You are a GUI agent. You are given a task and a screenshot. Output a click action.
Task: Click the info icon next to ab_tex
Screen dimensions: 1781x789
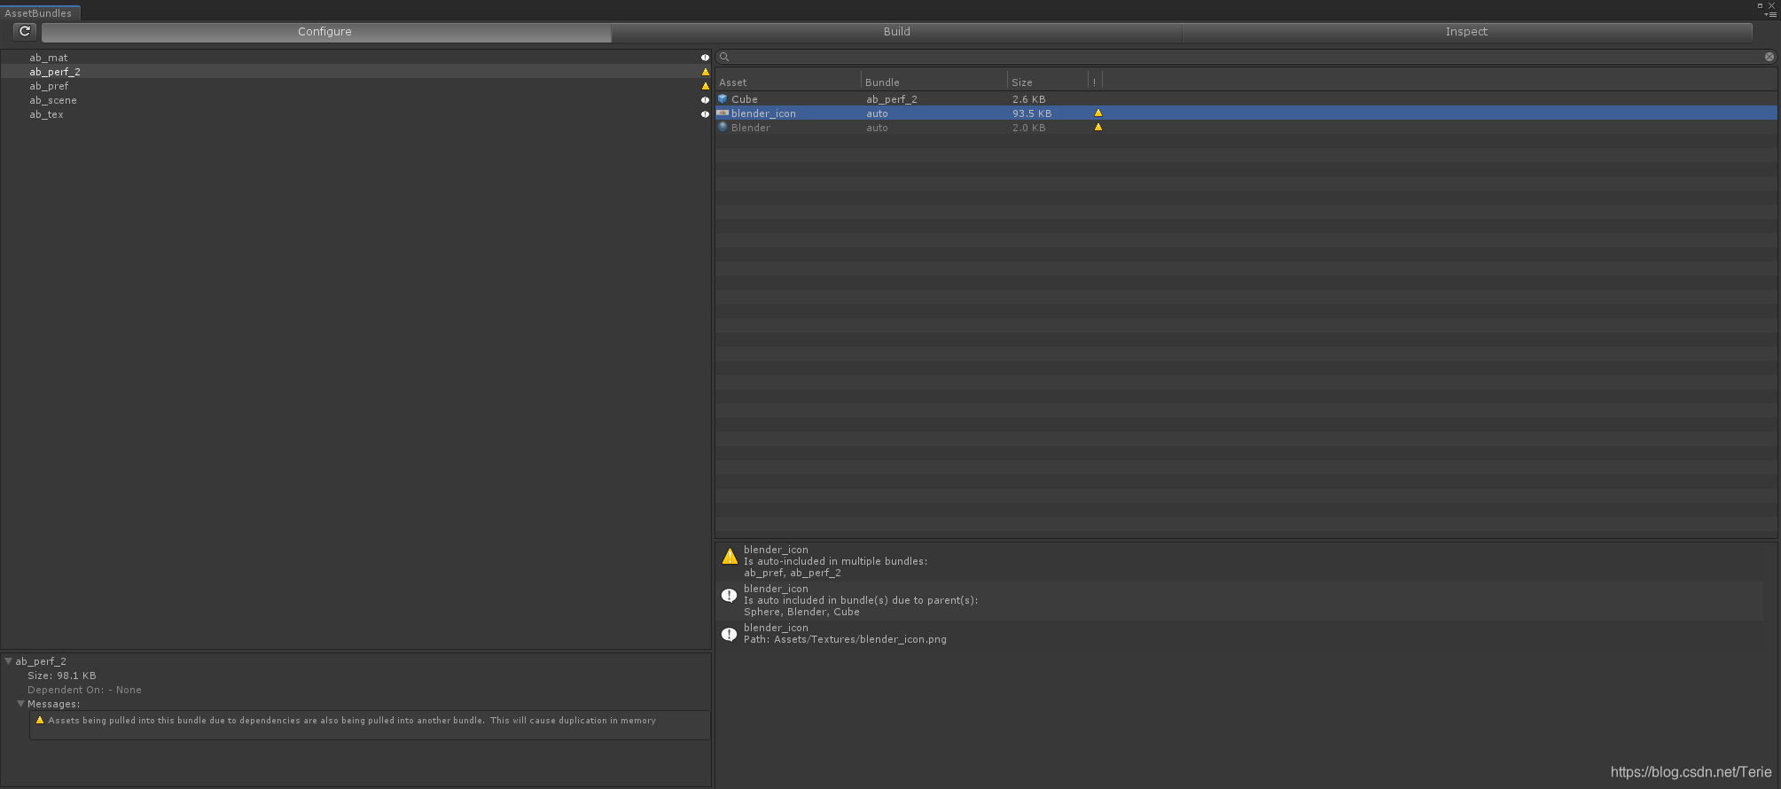705,114
